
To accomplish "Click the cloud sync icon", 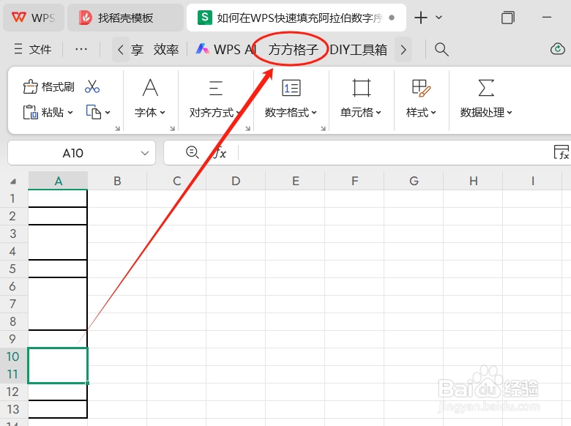I will point(558,49).
